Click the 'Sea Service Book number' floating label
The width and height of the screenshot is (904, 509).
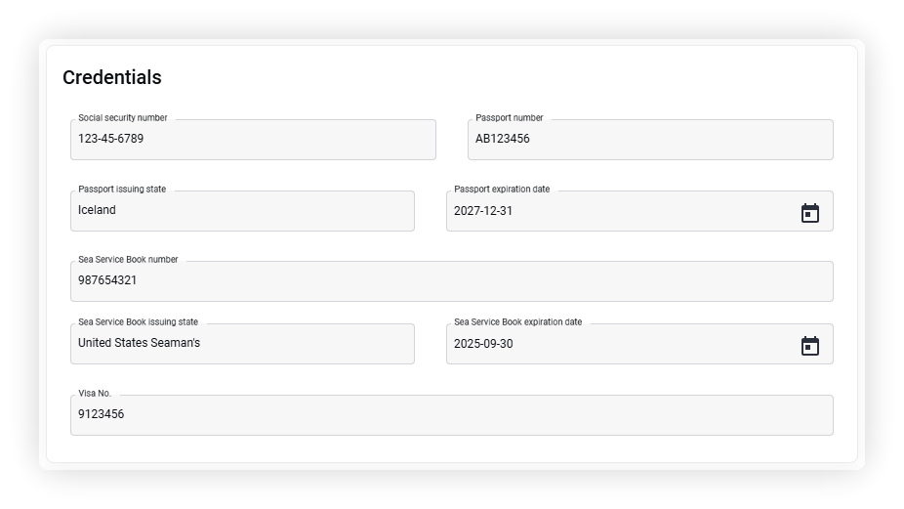[128, 260]
